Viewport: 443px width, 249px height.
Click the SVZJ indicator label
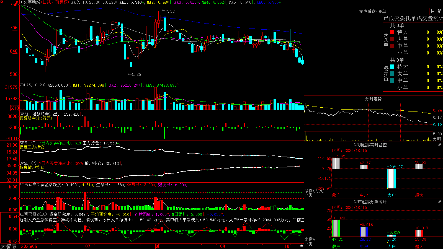(x=24, y=114)
